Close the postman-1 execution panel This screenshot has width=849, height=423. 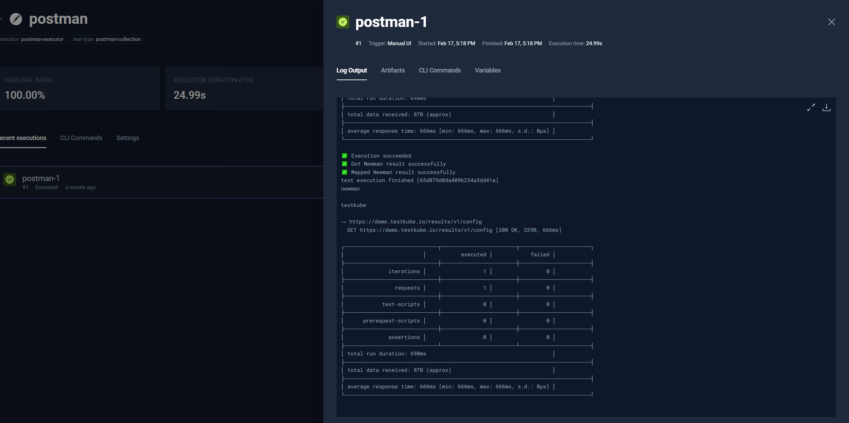(831, 22)
